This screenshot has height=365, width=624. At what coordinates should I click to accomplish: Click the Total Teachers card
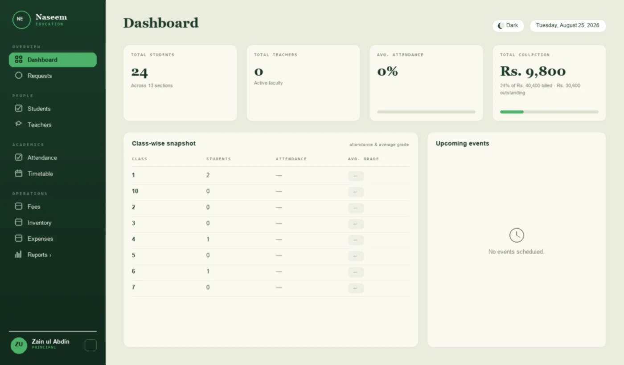303,83
